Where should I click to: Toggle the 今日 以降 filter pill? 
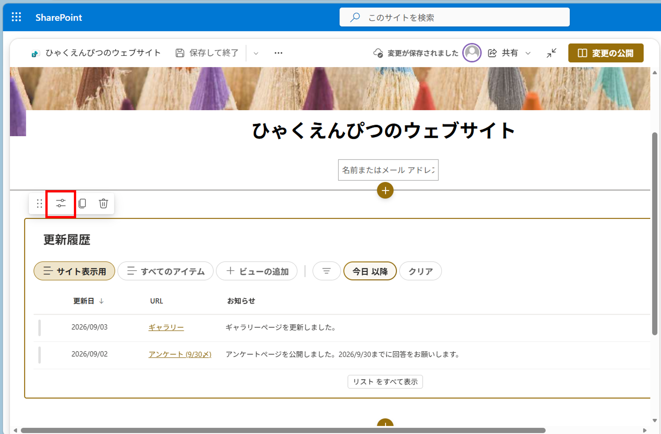click(x=370, y=271)
